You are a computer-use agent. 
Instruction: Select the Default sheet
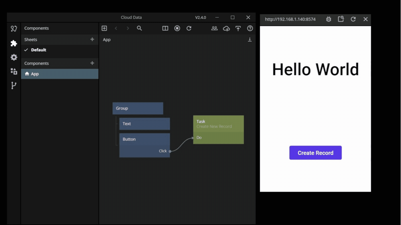coord(38,50)
